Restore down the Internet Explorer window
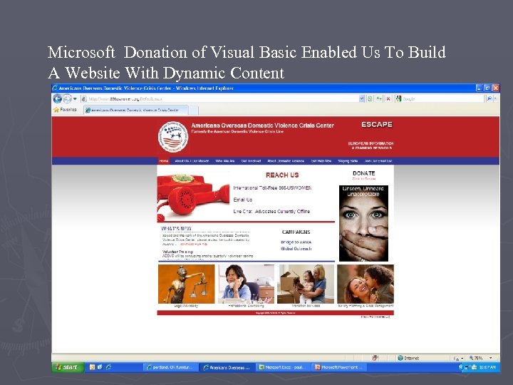The height and width of the screenshot is (385, 513). point(487,88)
